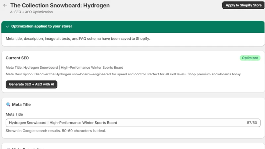This screenshot has height=149, width=265.
Task: Generate SEO + AEO with AI
Action: pos(31,84)
